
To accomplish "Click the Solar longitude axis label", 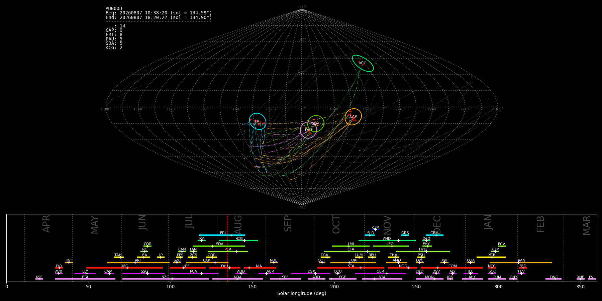I will pos(302,293).
